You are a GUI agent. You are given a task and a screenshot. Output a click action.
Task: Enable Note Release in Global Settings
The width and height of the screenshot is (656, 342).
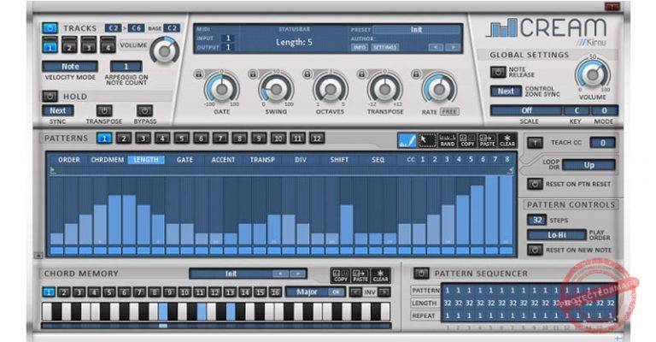point(498,72)
